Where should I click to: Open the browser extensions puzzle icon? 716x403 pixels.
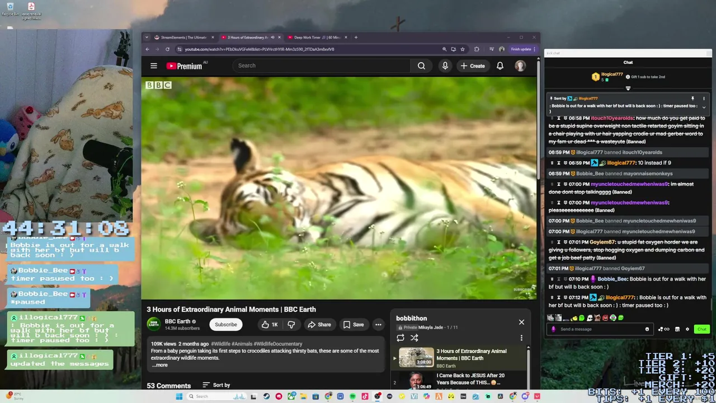477,49
